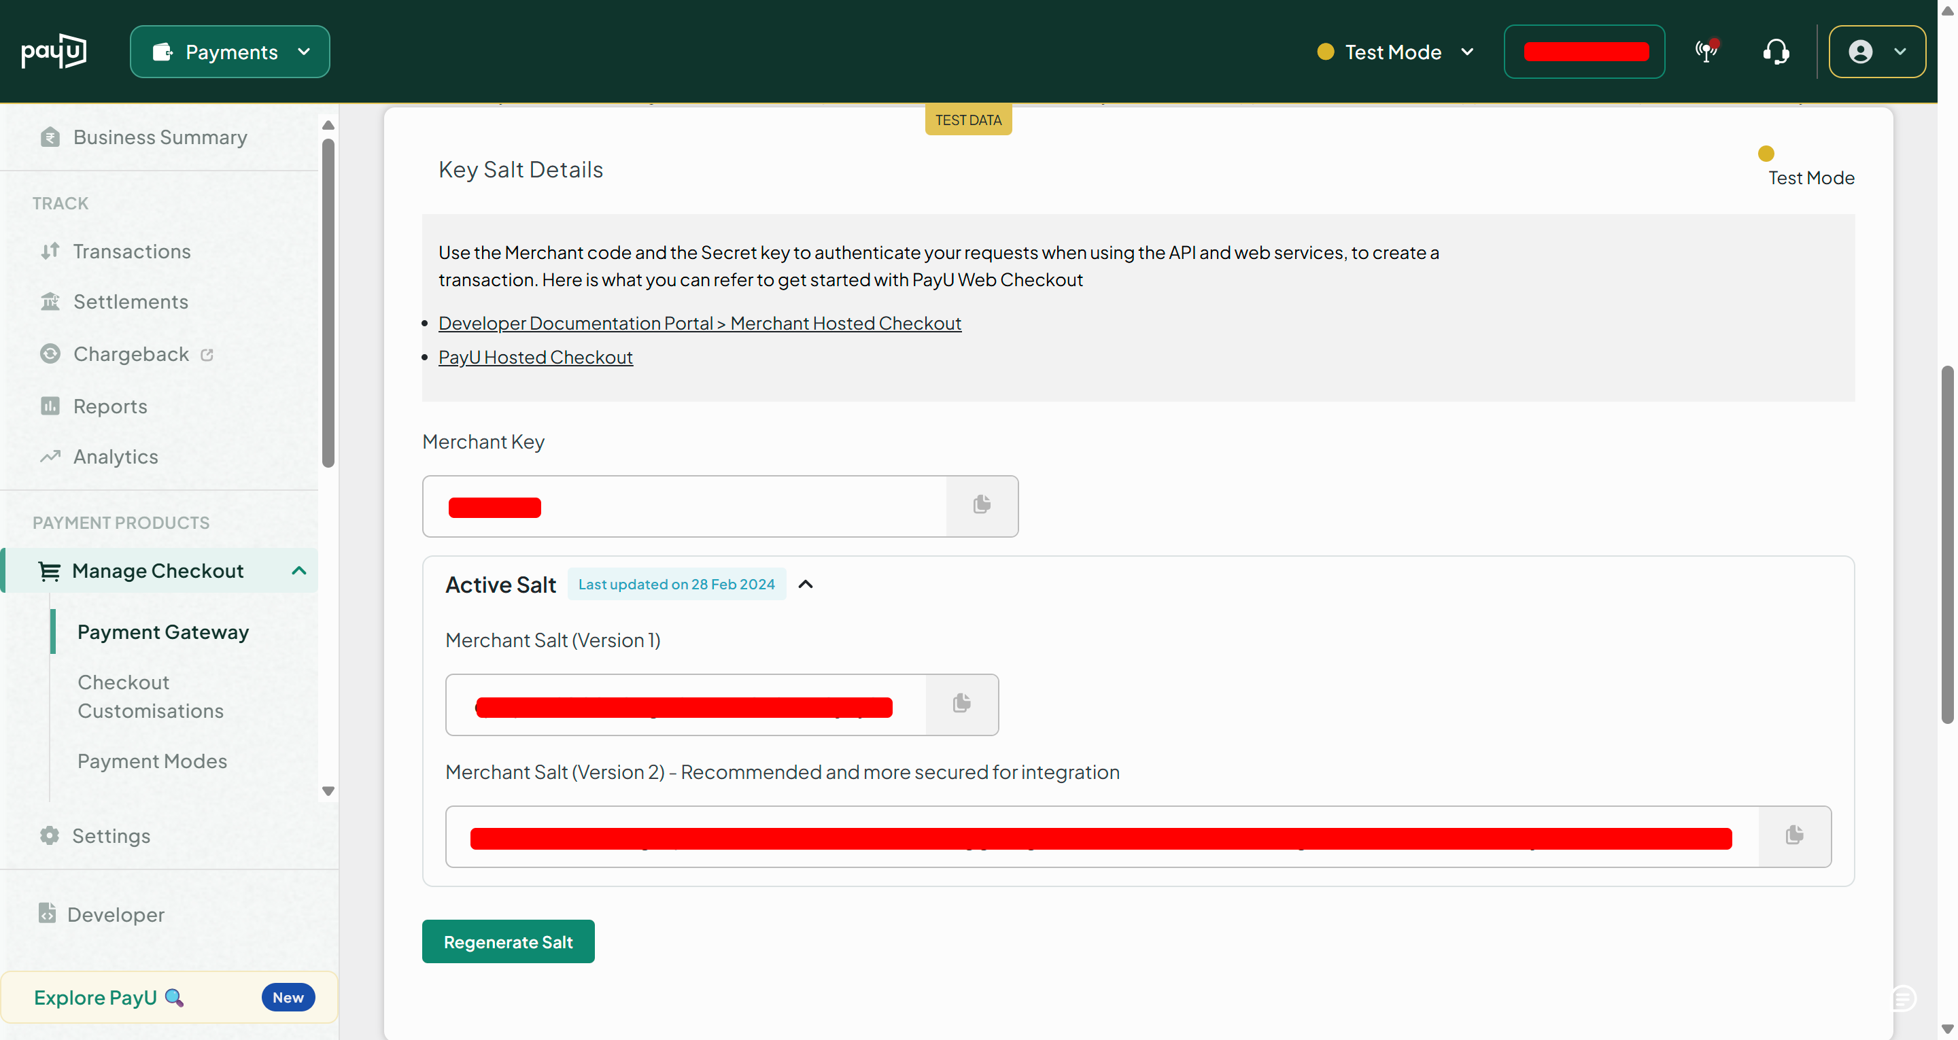
Task: Click the sidebar scroll up arrow
Action: 328,124
